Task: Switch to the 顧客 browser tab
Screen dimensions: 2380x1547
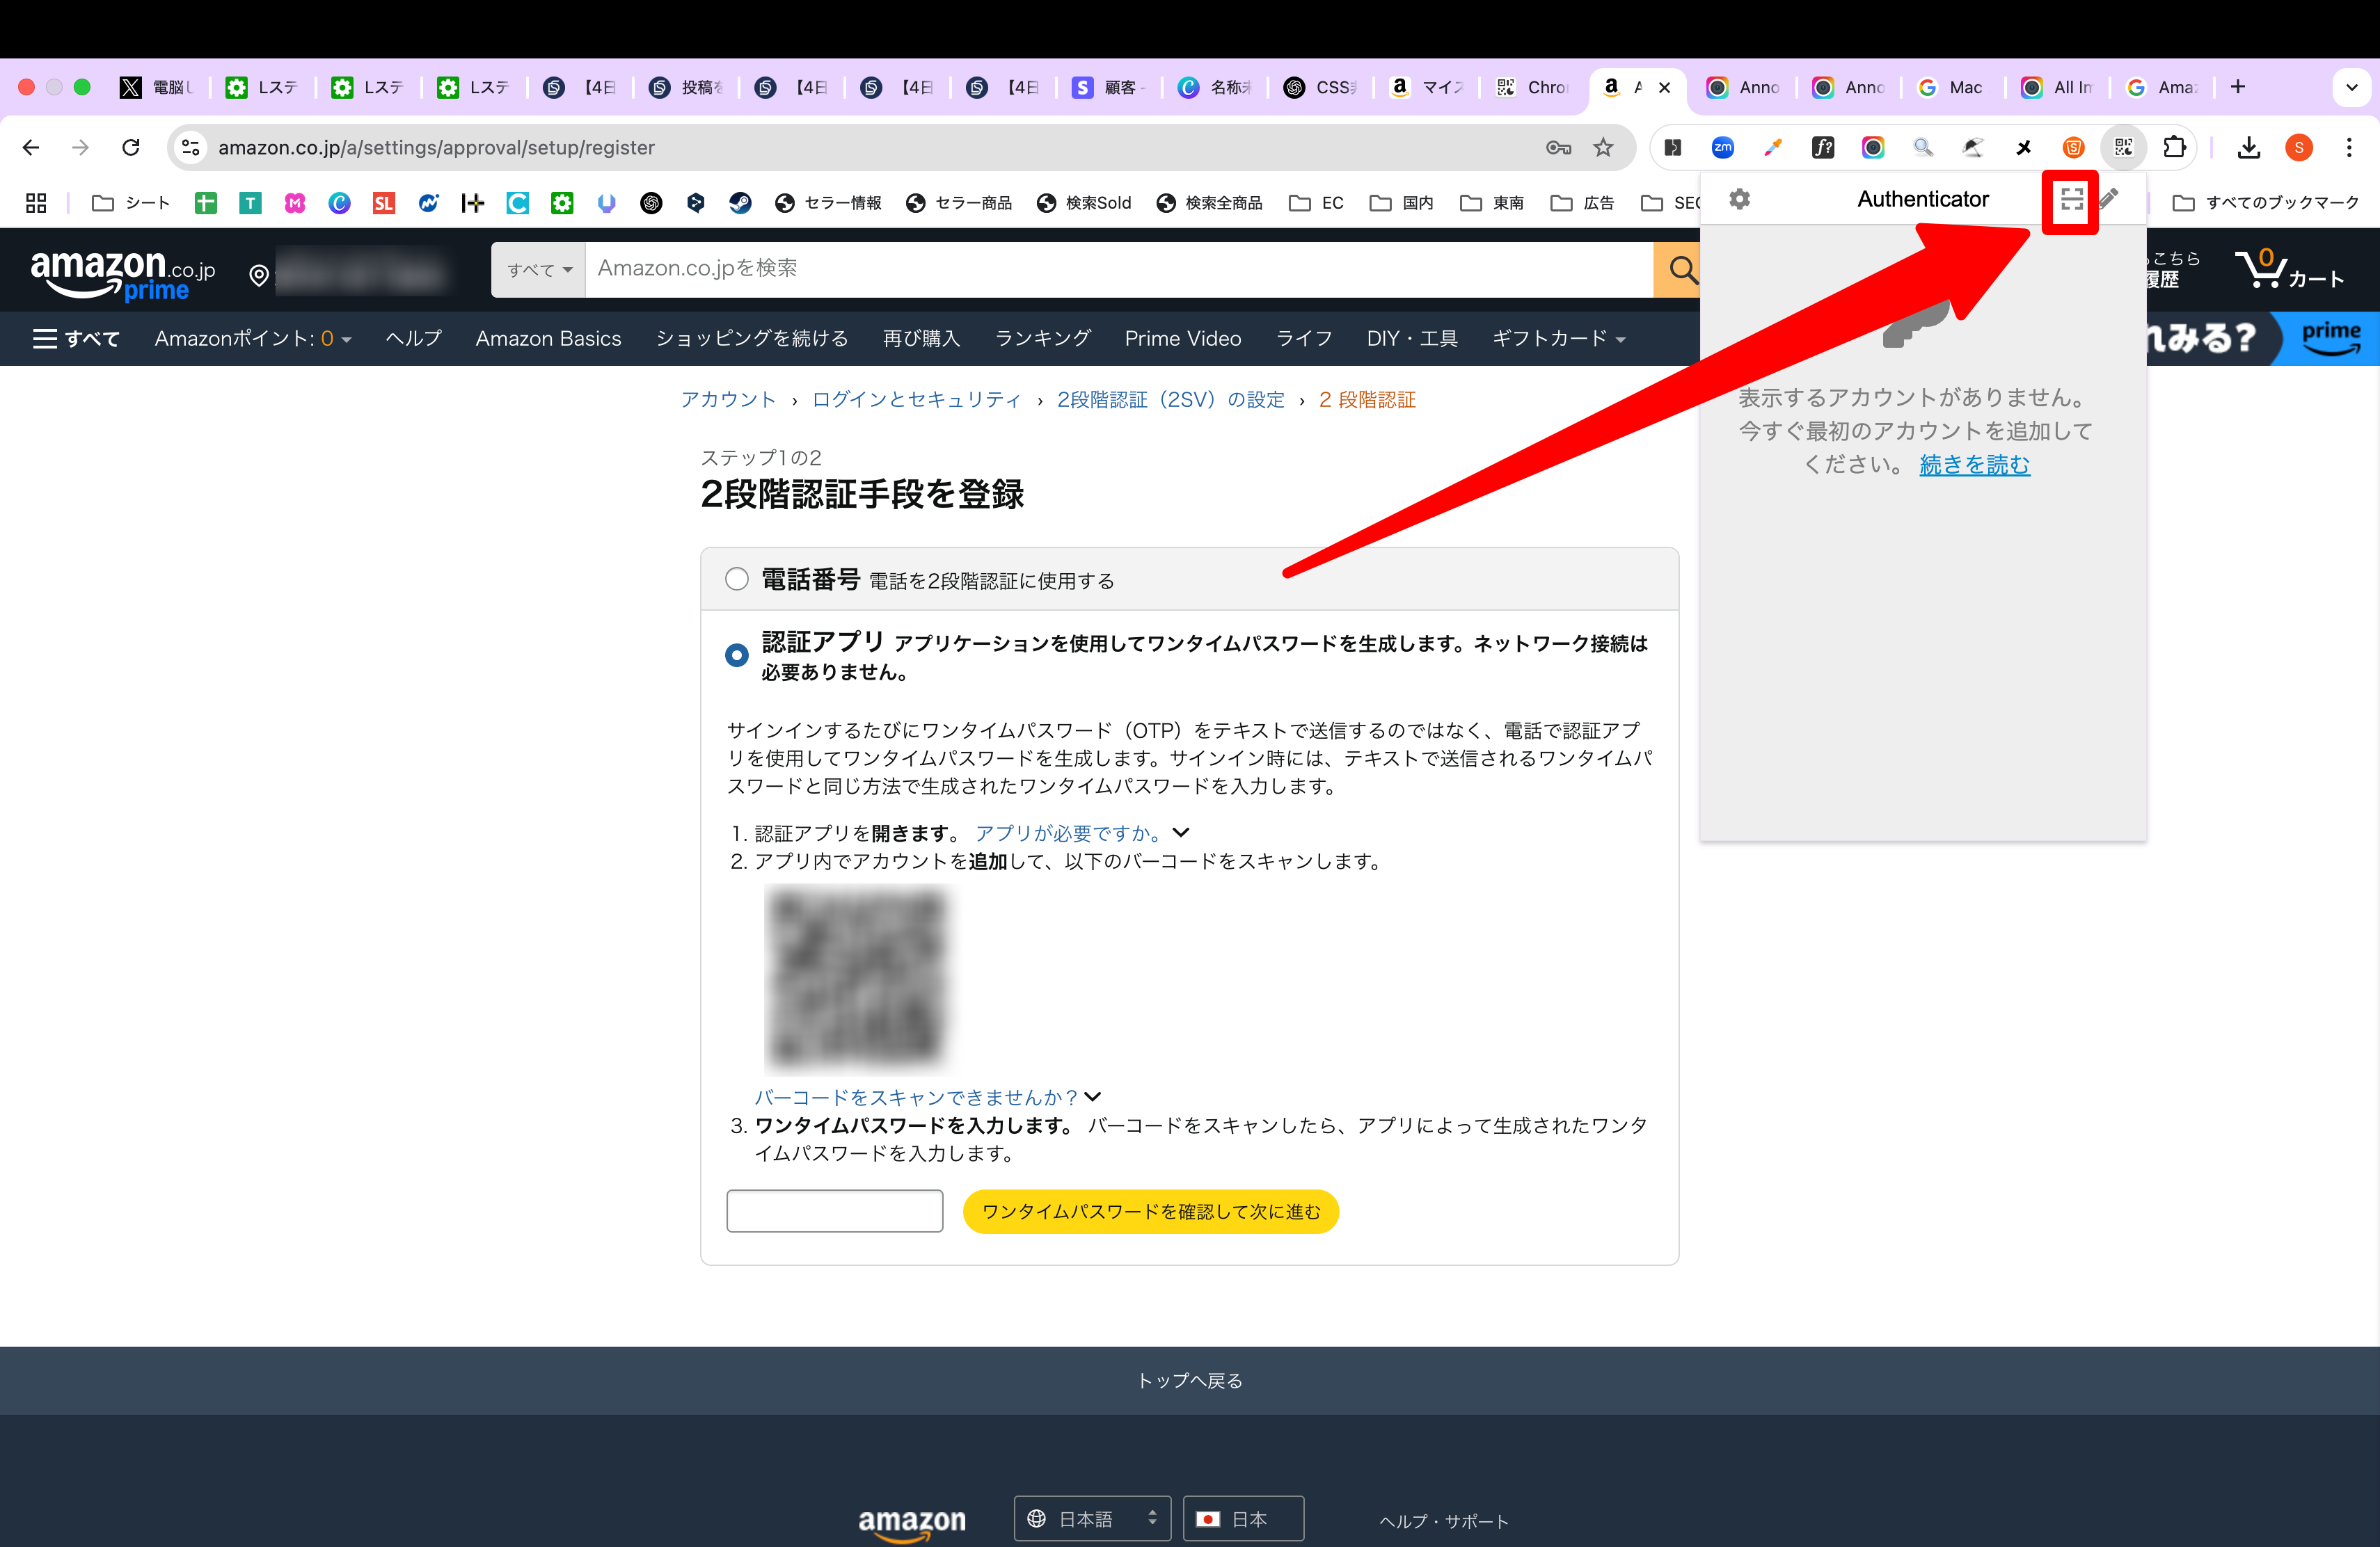Action: (x=1109, y=87)
